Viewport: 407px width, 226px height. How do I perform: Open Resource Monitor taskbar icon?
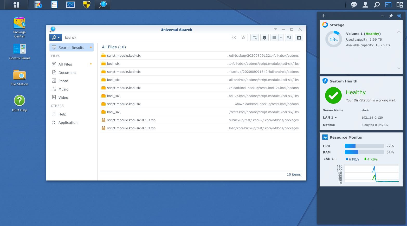pyautogui.click(x=70, y=5)
